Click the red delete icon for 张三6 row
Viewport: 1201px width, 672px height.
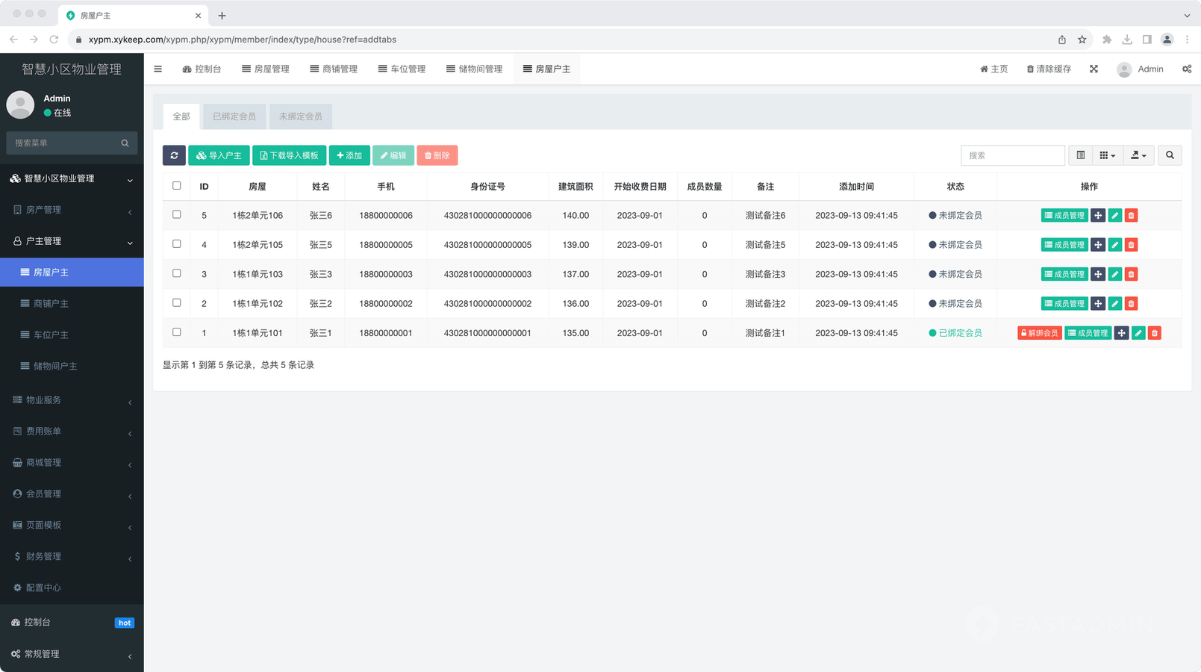pos(1131,216)
